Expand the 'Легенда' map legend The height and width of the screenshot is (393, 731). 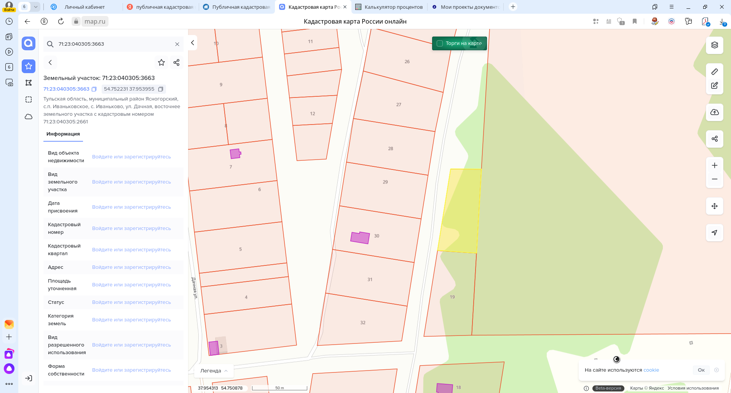coord(214,371)
